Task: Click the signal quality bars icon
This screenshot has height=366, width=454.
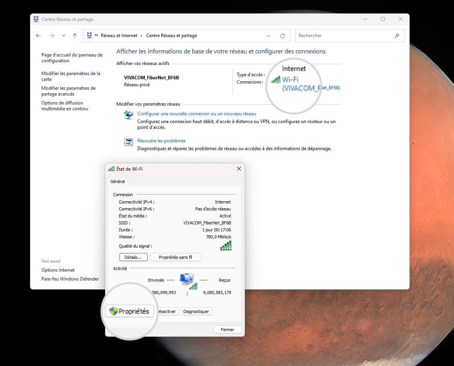Action: 226,245
